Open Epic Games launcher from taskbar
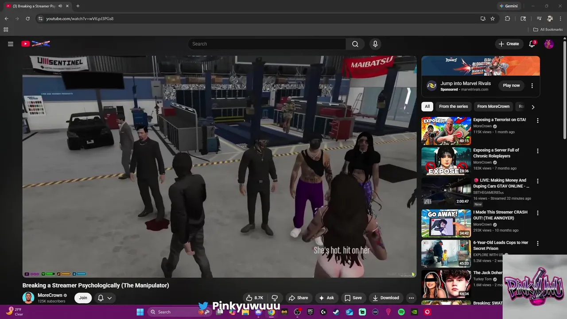 click(311, 312)
